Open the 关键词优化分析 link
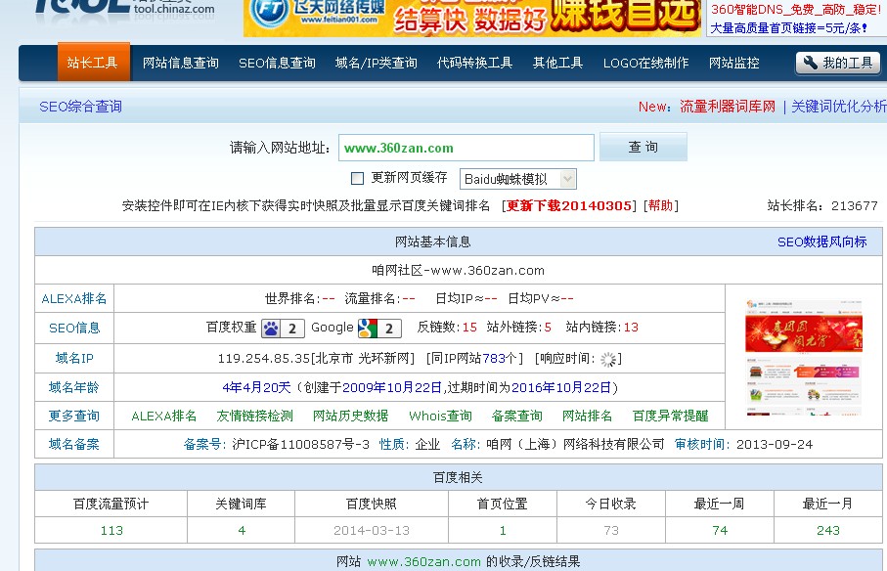The height and width of the screenshot is (571, 887). (839, 107)
